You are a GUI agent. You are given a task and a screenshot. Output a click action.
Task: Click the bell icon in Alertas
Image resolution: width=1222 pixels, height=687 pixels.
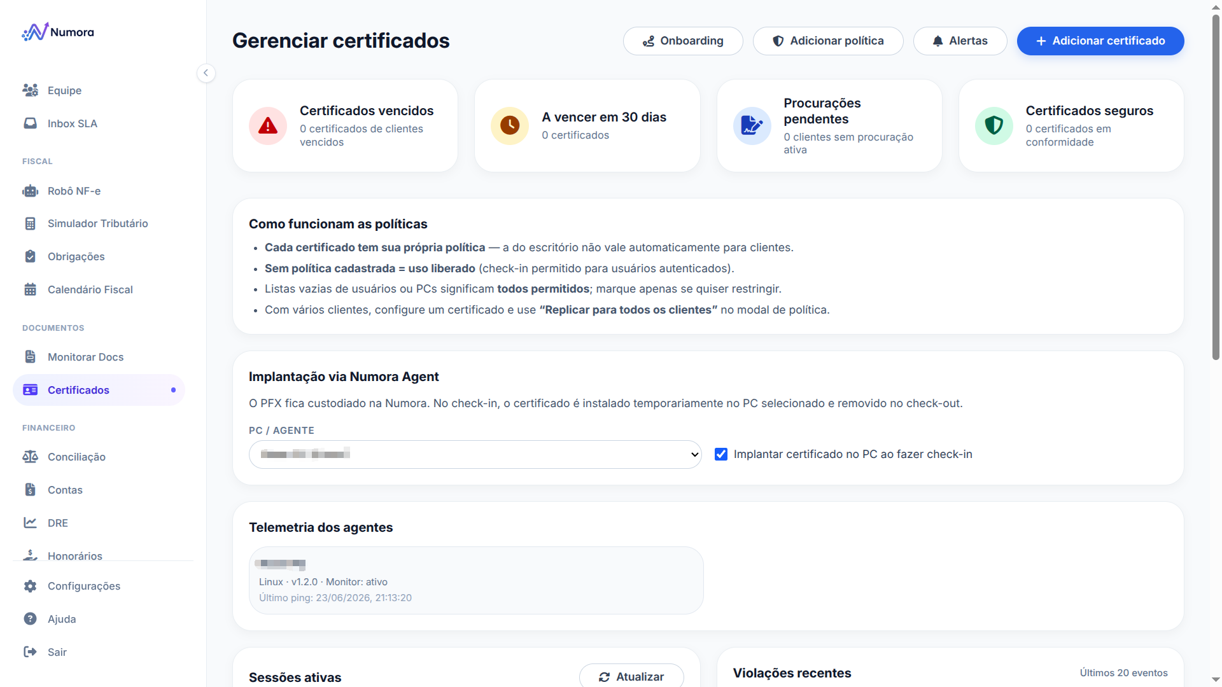938,41
